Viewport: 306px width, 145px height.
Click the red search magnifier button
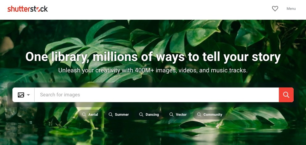(x=286, y=95)
